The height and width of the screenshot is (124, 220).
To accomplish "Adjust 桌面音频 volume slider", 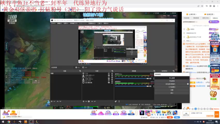I will (x=132, y=86).
